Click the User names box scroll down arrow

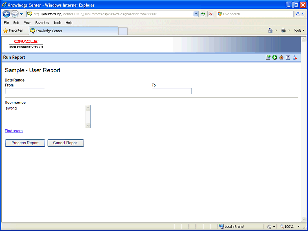88,126
